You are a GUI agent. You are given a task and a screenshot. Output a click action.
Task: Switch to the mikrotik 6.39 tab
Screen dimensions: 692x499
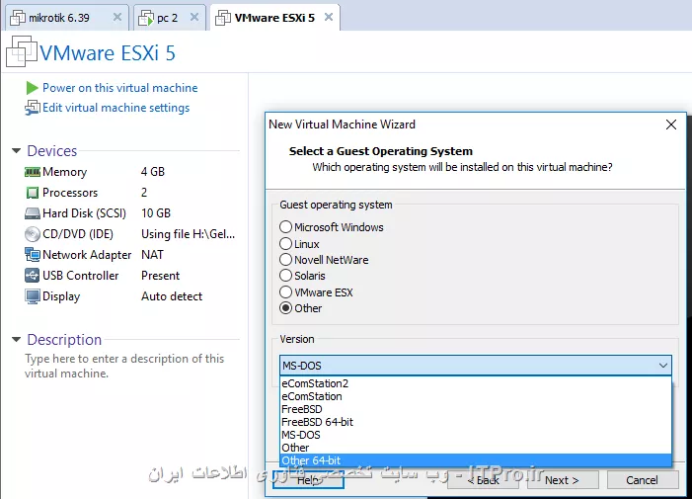tap(67, 18)
